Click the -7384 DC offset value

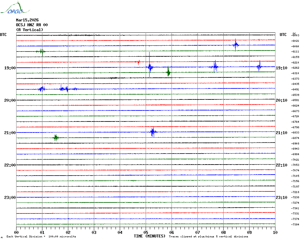click(x=295, y=224)
